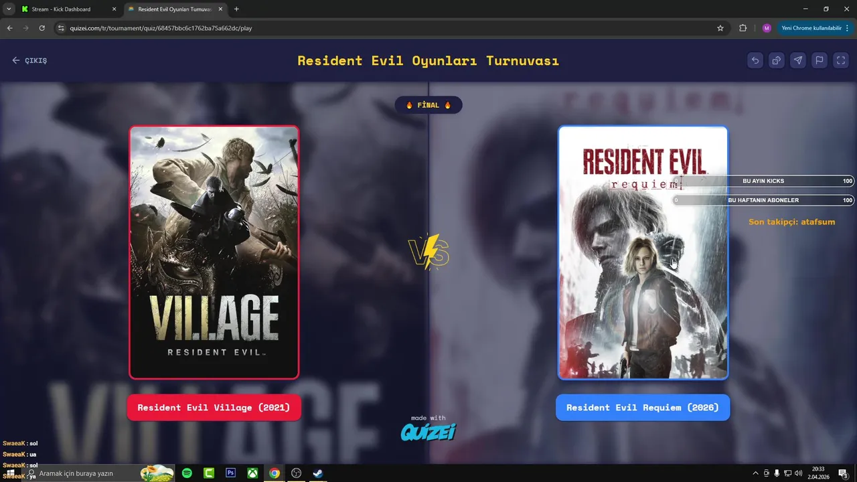Screen dimensions: 857x482
Task: Open Photoshop from the taskbar
Action: 231,473
